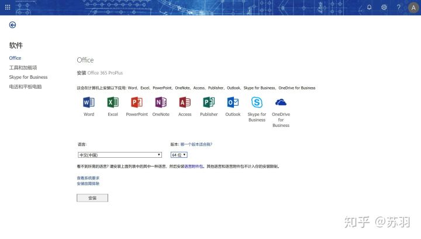Open the 64 位 version dropdown
Screen dimensions: 421x239
(179, 155)
